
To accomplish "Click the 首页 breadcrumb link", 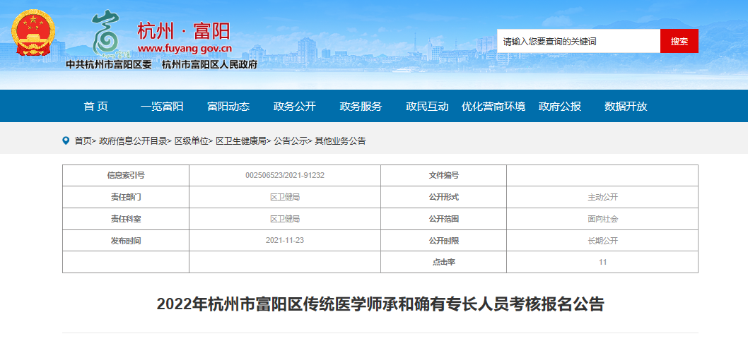I will point(83,141).
